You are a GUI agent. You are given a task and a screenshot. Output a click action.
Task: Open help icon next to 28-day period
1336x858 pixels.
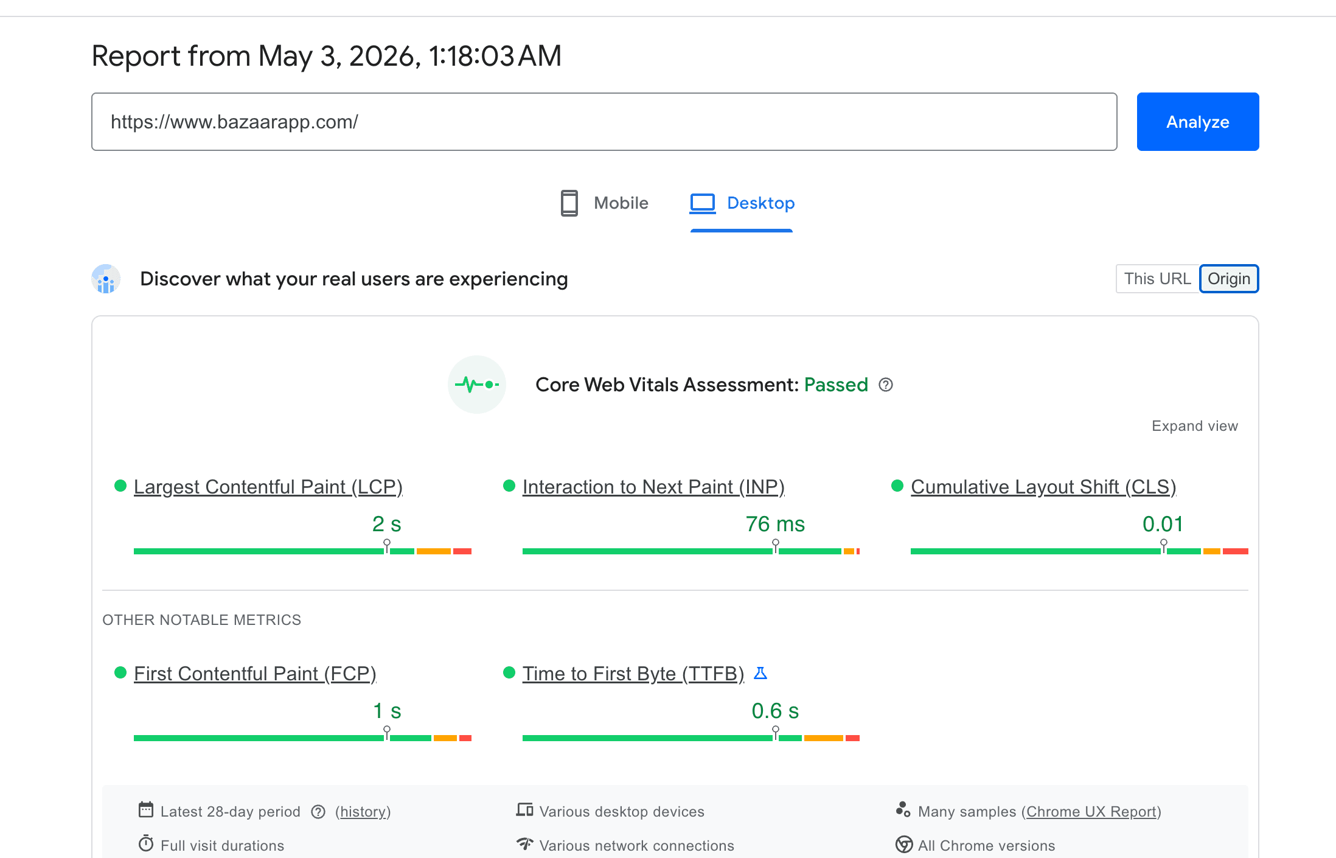point(318,812)
